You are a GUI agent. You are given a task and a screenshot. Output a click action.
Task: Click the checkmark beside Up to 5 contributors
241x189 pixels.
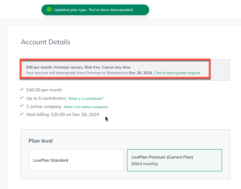pos(22,98)
